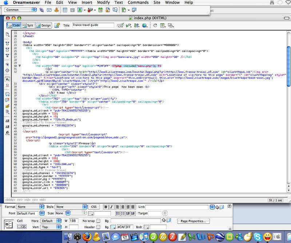
Task: Toggle the unordered list button
Action: click(x=117, y=213)
